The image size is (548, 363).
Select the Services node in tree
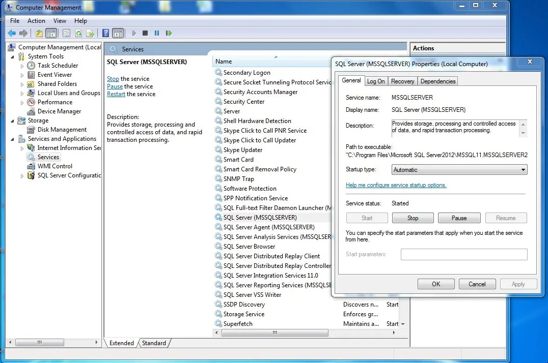pos(48,157)
